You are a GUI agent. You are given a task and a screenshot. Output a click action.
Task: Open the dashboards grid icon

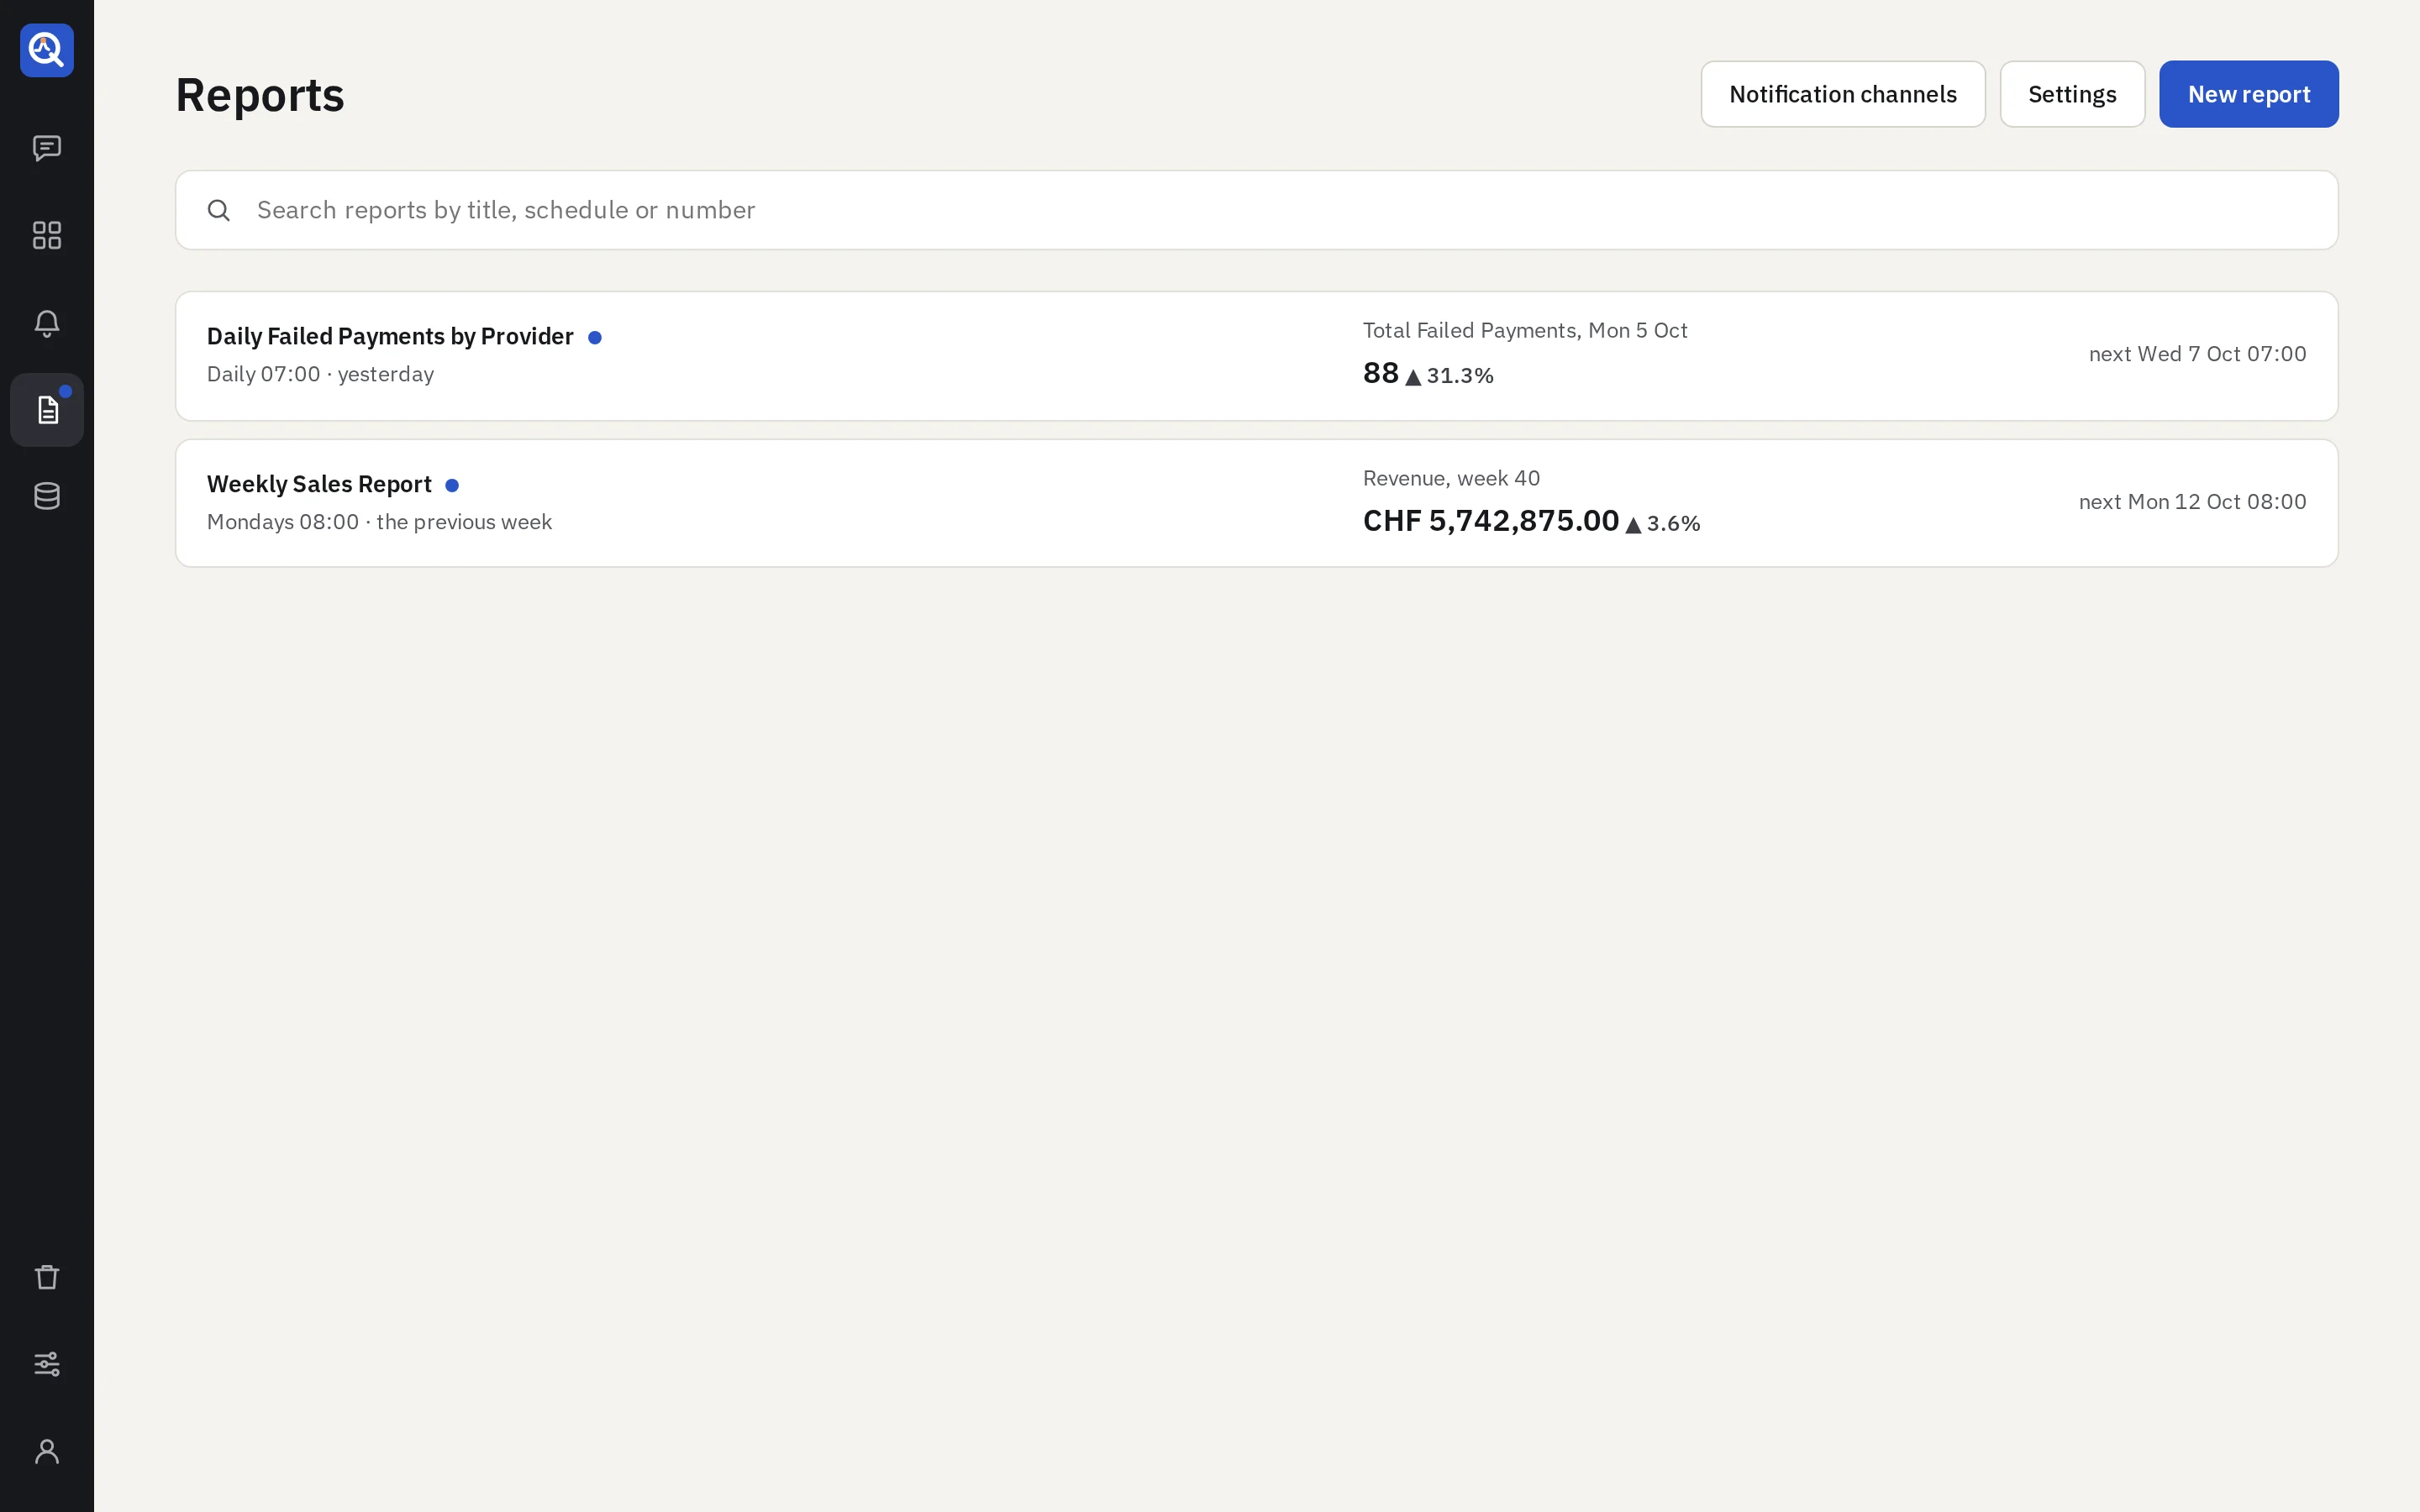pyautogui.click(x=47, y=235)
